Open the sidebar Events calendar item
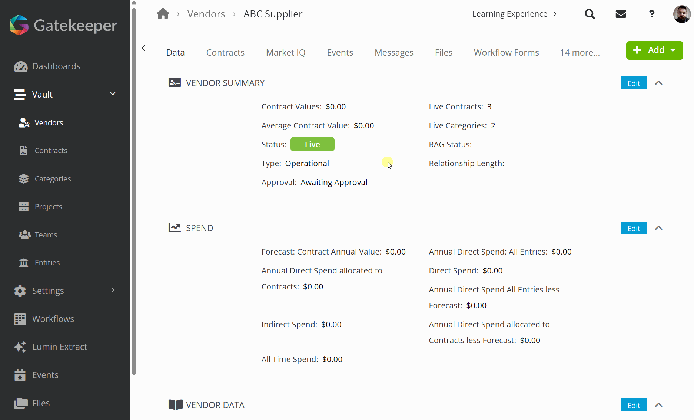This screenshot has width=694, height=420. pos(45,375)
